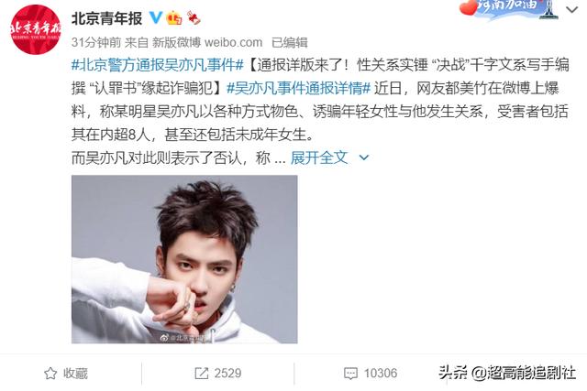
Task: Click the 收藏 favorite button
Action: 66,373
